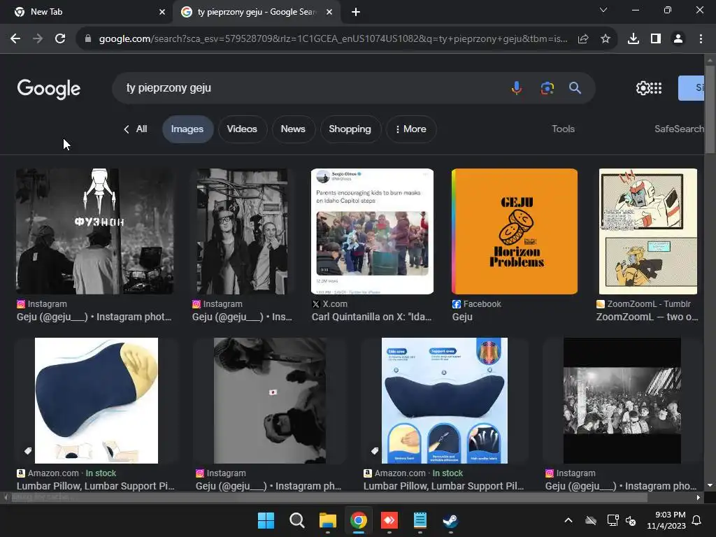
Task: Click the blue Sign in button
Action: coord(692,88)
